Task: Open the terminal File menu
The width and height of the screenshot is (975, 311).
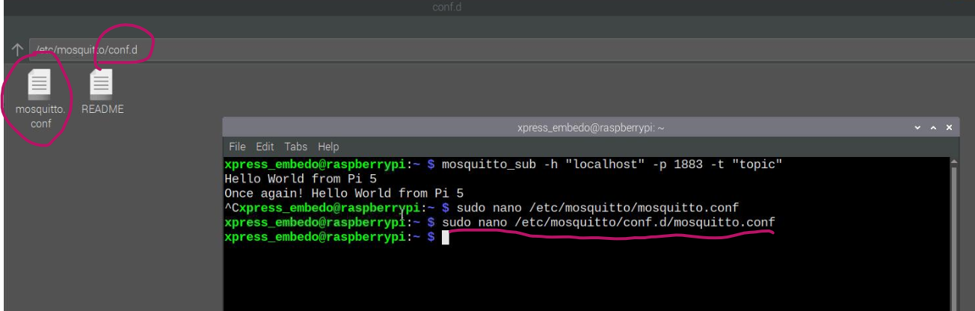Action: coord(237,147)
